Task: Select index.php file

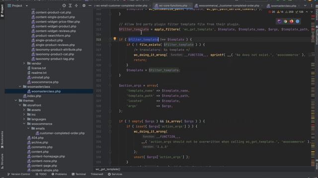Action: [x=34, y=96]
